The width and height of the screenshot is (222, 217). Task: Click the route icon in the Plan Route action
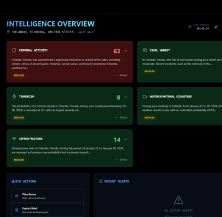(x=17, y=196)
